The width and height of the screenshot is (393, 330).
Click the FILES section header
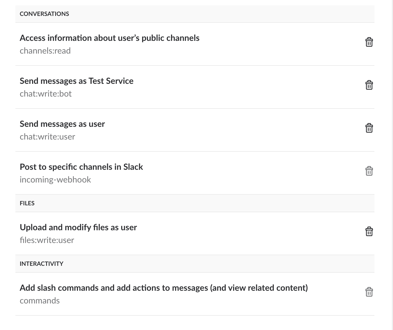point(27,203)
